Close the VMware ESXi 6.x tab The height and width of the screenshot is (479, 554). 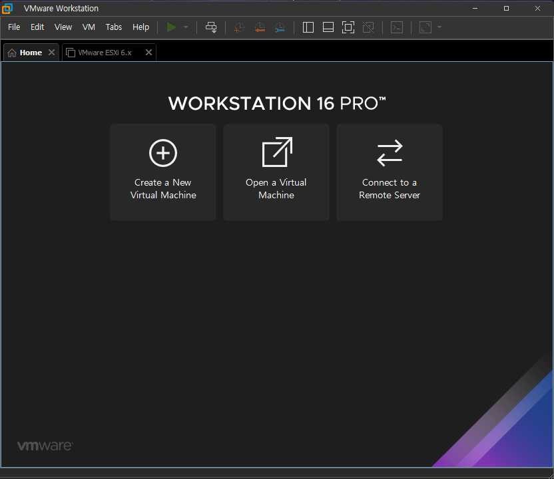pyautogui.click(x=148, y=53)
